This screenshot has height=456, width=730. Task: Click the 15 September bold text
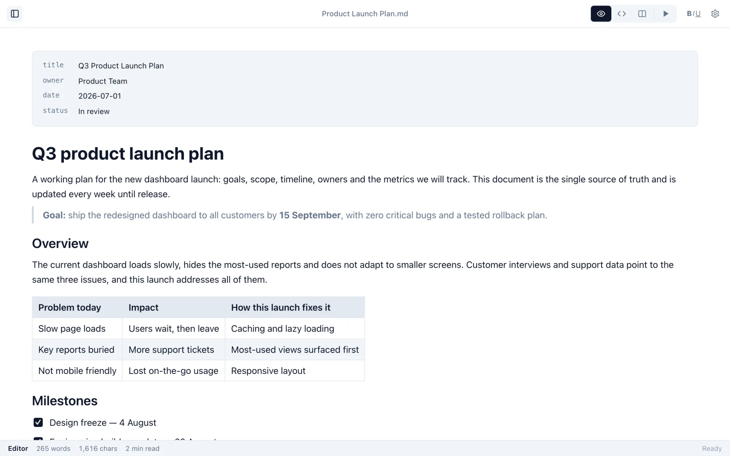310,215
